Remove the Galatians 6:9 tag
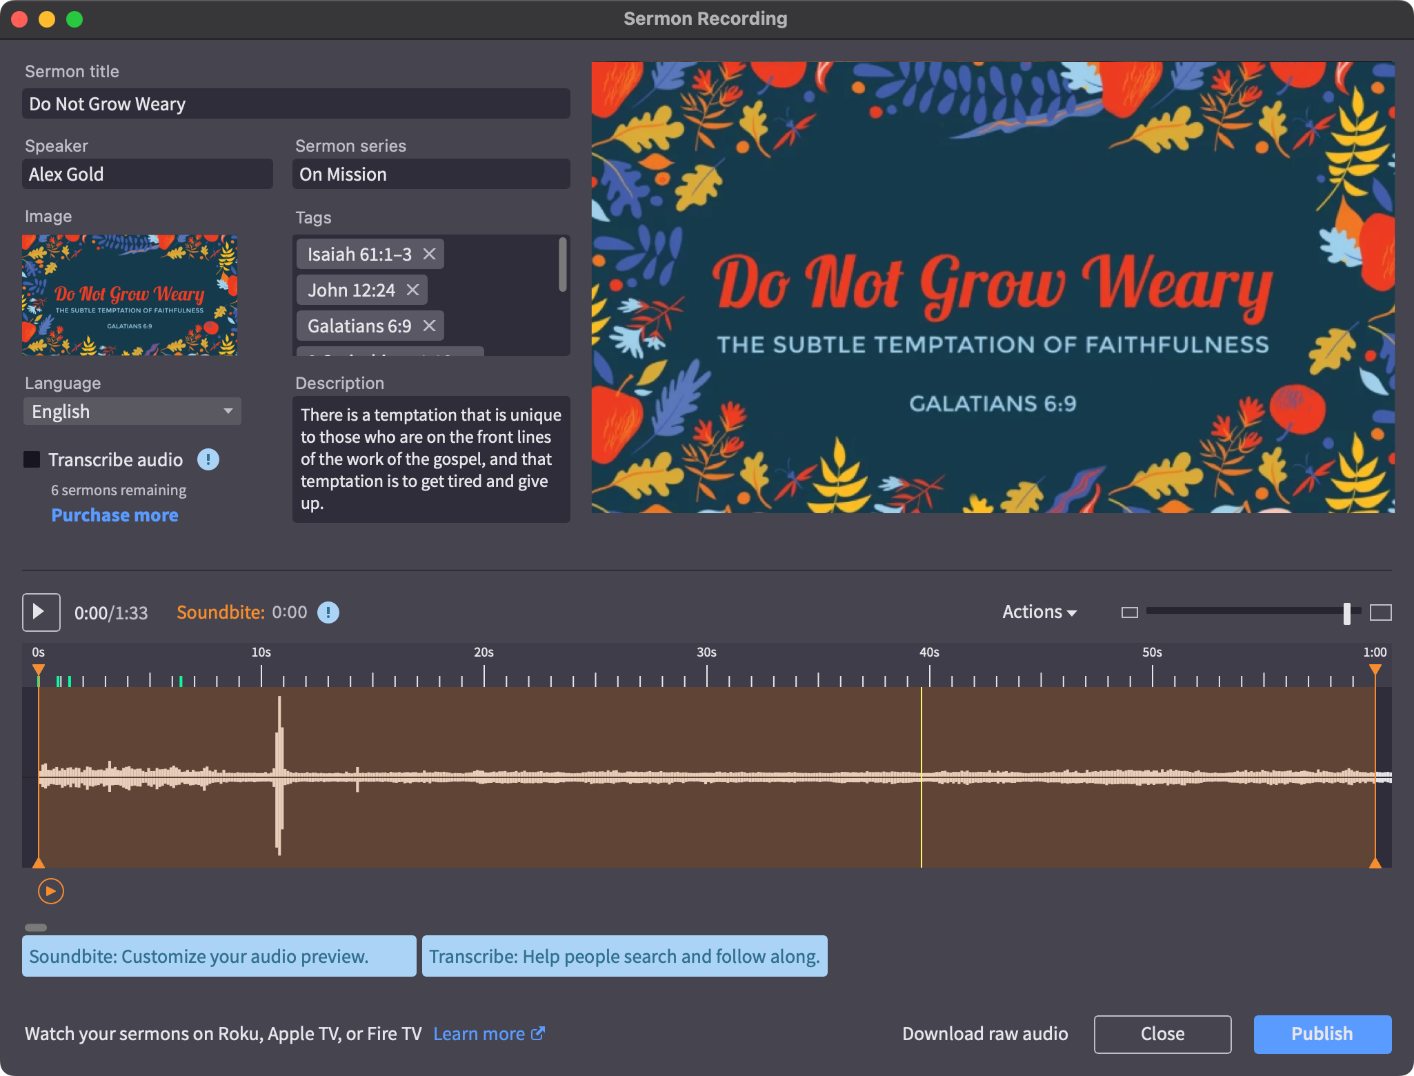Viewport: 1414px width, 1076px height. (429, 326)
